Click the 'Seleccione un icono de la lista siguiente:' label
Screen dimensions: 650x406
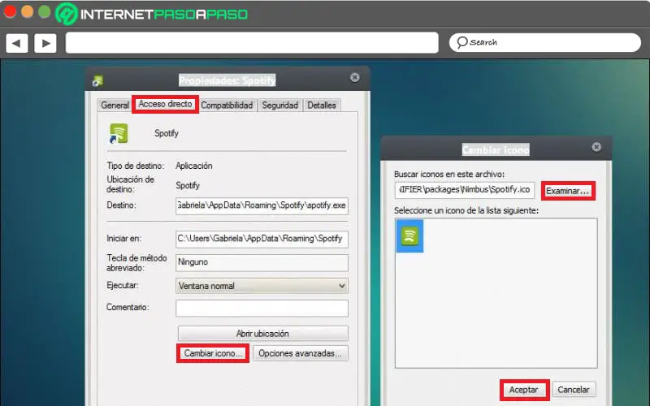466,210
